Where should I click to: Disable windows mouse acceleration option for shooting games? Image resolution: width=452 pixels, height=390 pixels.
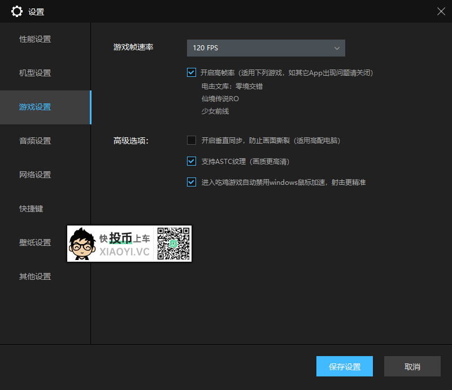pyautogui.click(x=191, y=182)
